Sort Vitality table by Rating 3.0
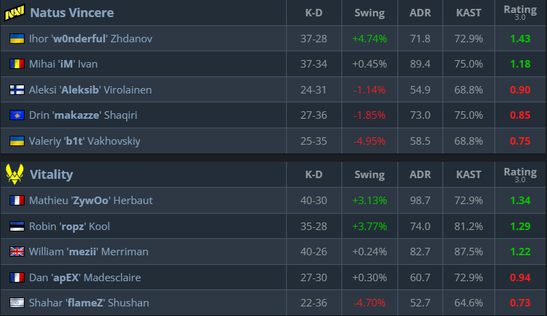This screenshot has height=316, width=547. point(520,174)
